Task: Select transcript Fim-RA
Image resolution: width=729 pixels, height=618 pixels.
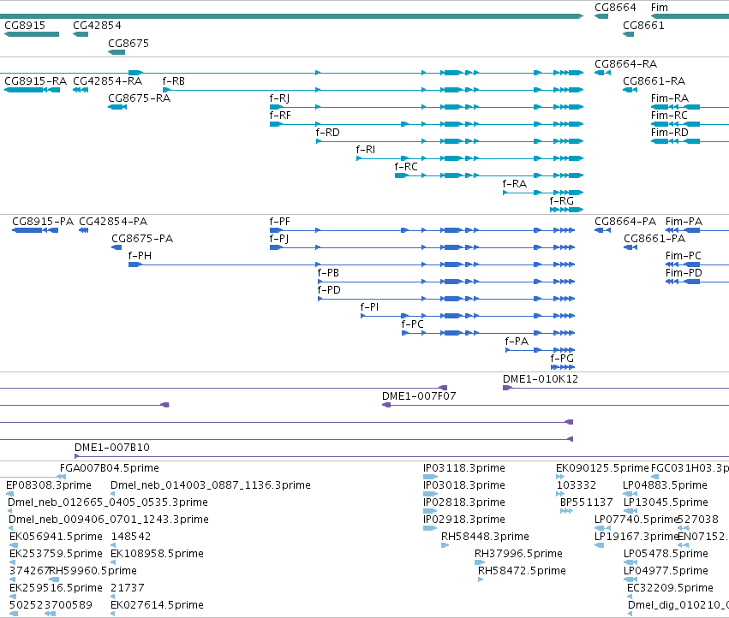Action: point(670,98)
